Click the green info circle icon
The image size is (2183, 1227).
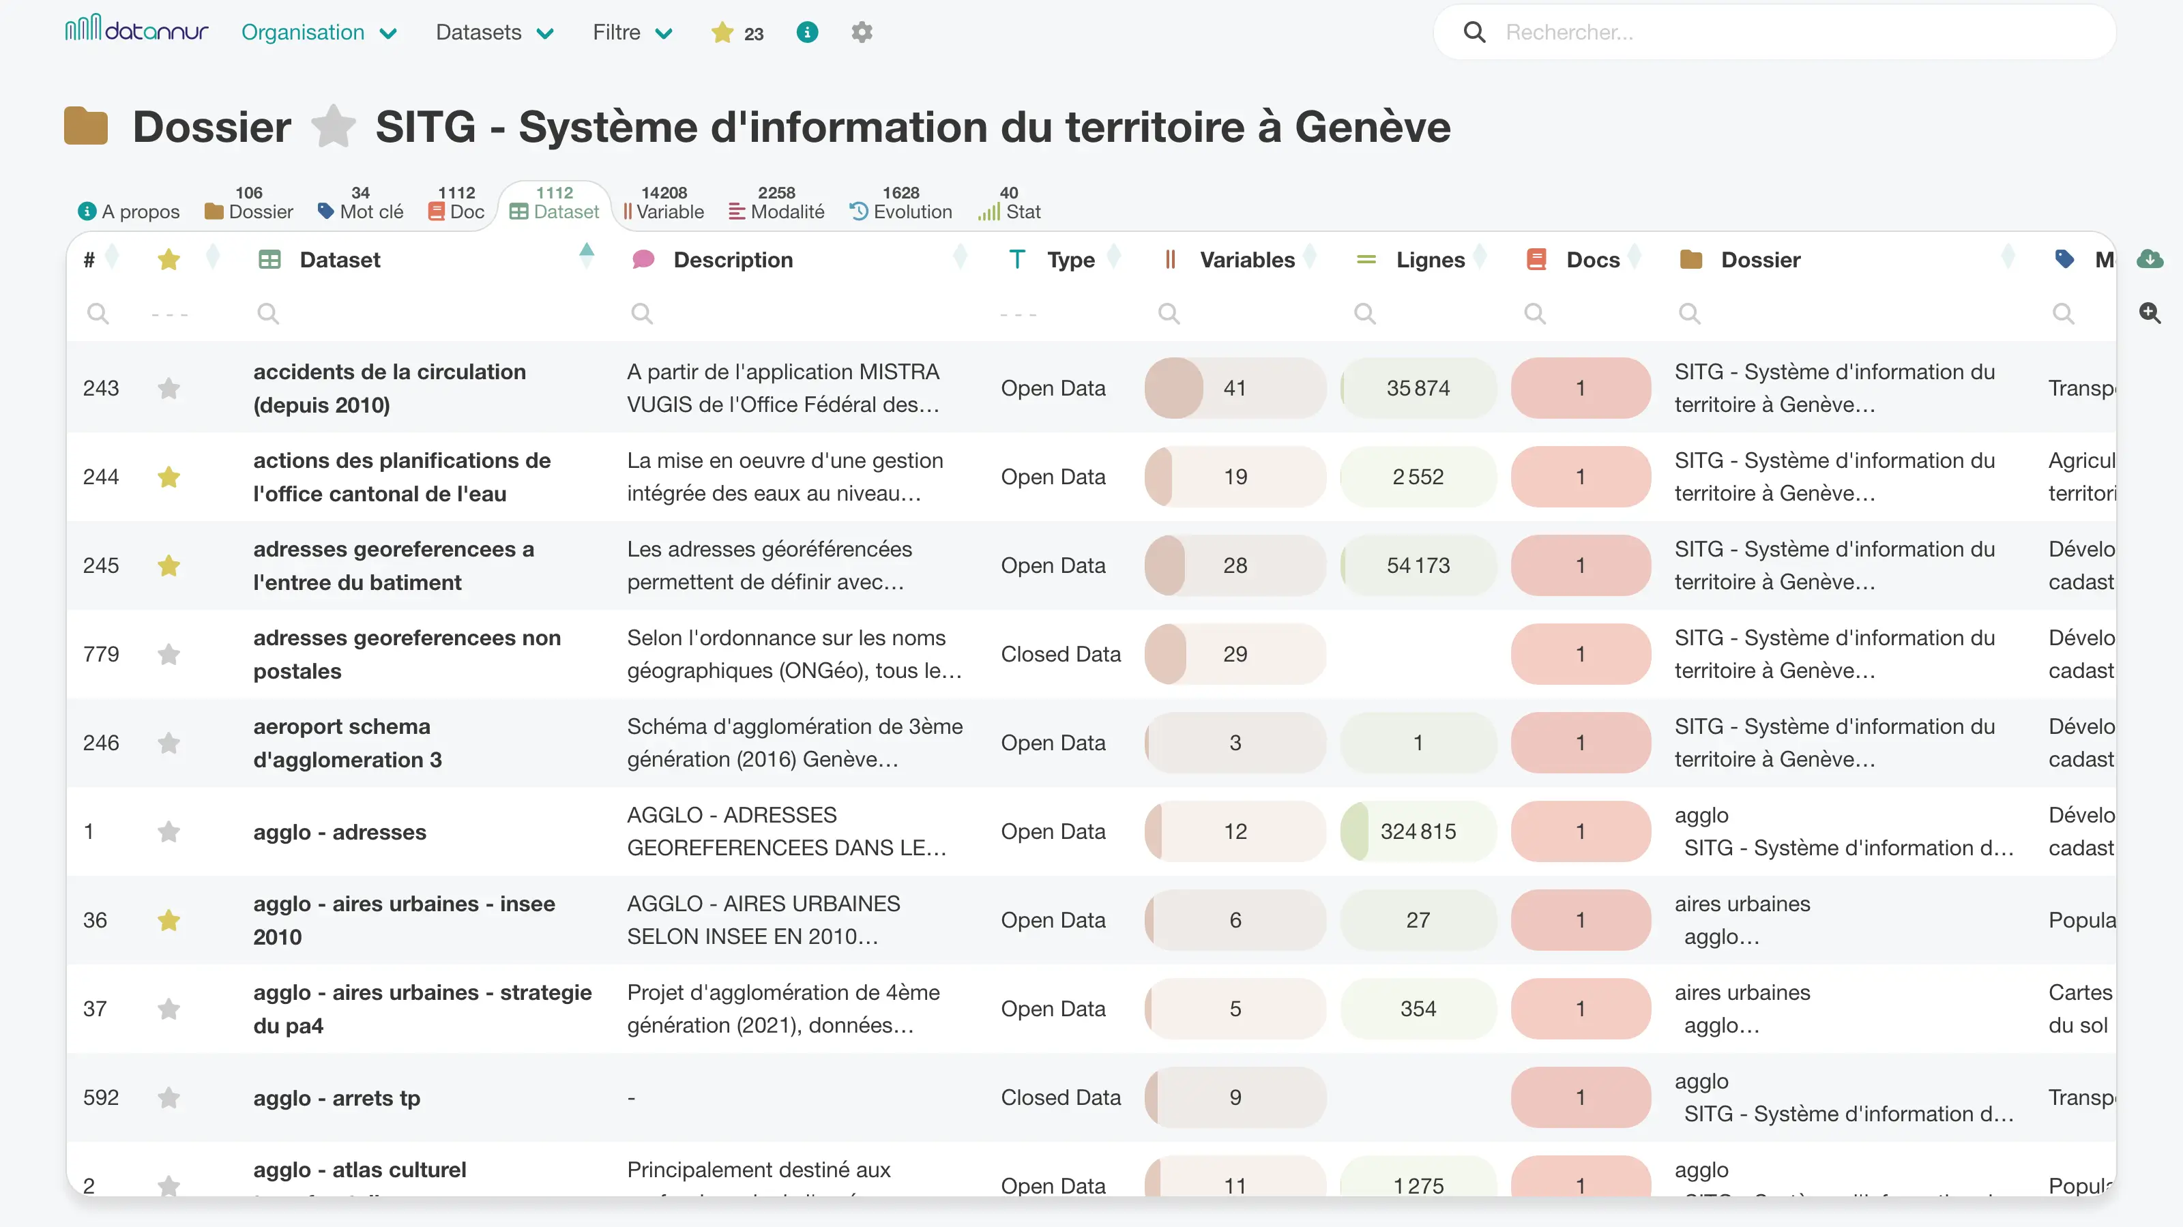click(807, 32)
